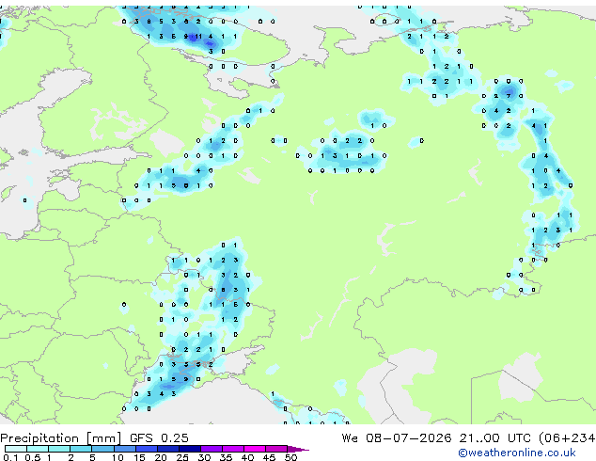Click the 'GFS 0.25' model label
Viewport: 596px width, 461px height.
[x=159, y=438]
